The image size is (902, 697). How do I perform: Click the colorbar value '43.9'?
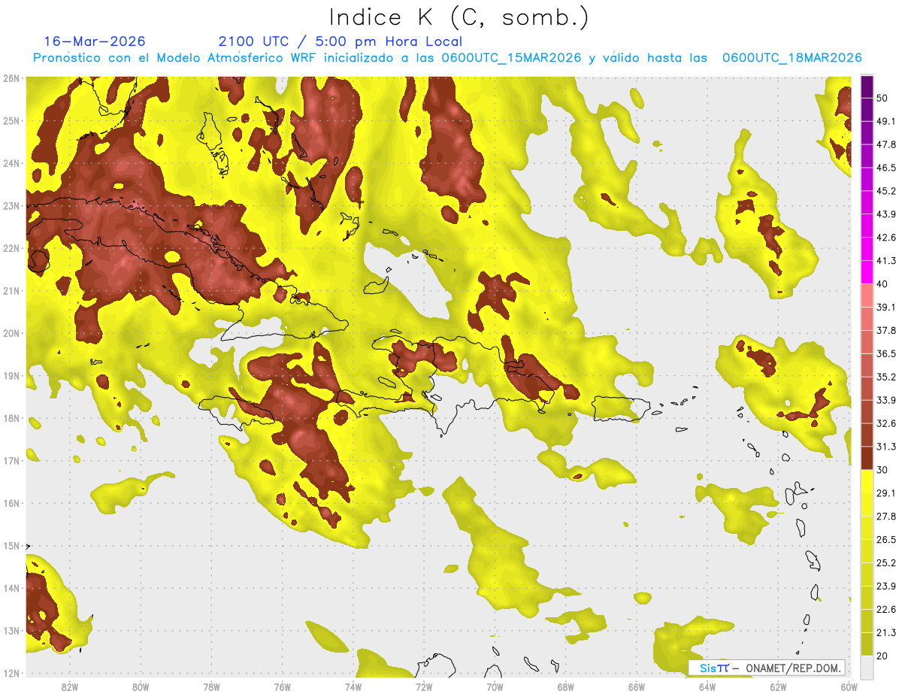(x=886, y=214)
